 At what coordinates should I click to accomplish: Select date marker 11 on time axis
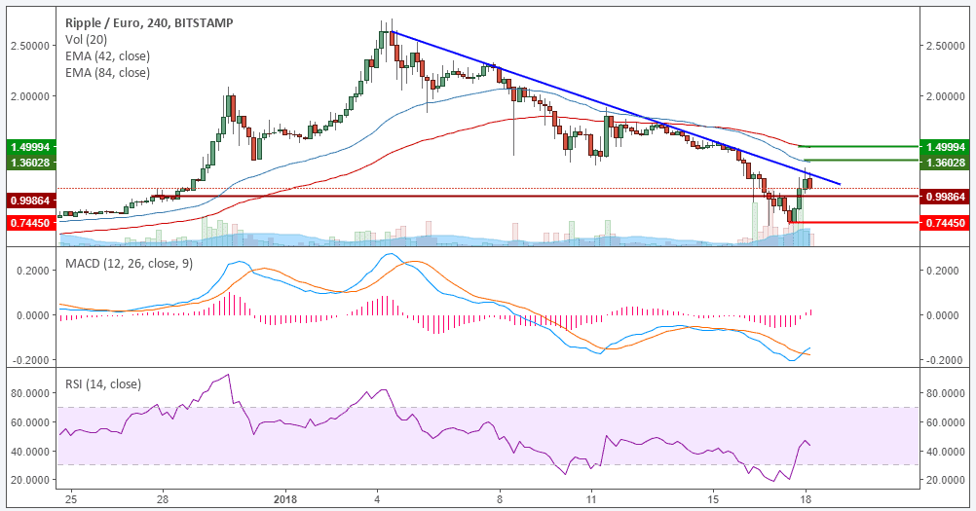coord(591,499)
